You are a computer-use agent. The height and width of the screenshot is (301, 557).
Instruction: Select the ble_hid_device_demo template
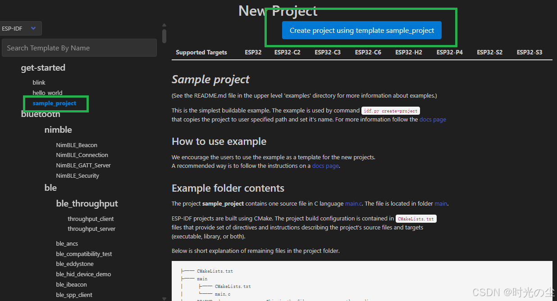pos(83,274)
